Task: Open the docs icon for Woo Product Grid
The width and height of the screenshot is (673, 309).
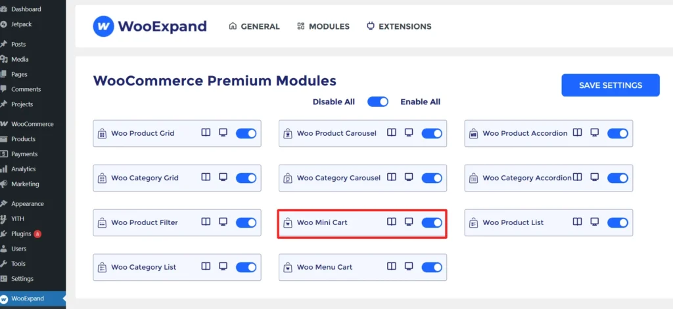Action: point(206,133)
